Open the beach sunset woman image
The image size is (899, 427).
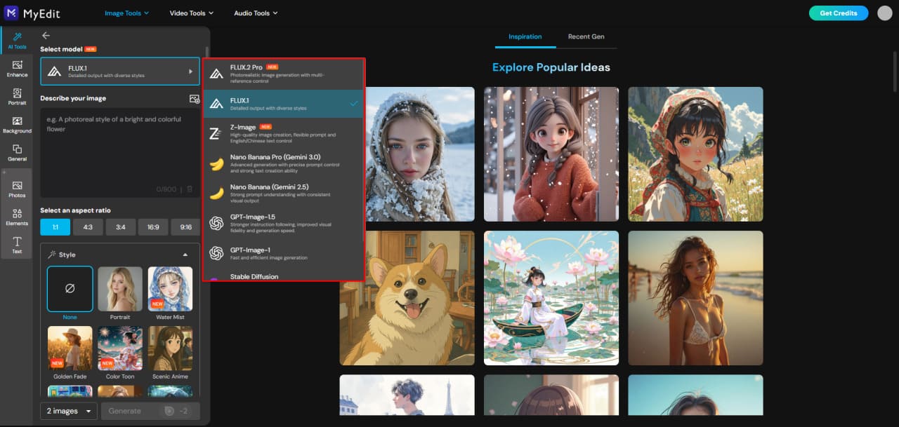695,298
